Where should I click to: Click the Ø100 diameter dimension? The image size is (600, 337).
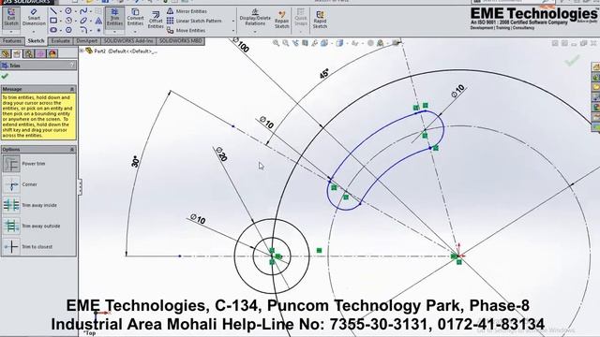tap(241, 45)
